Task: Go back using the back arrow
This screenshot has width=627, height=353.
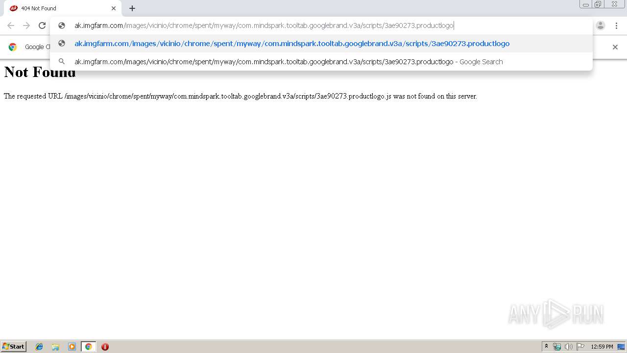Action: pos(11,25)
